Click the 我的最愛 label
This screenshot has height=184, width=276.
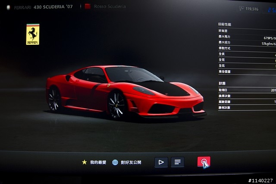click(x=98, y=162)
